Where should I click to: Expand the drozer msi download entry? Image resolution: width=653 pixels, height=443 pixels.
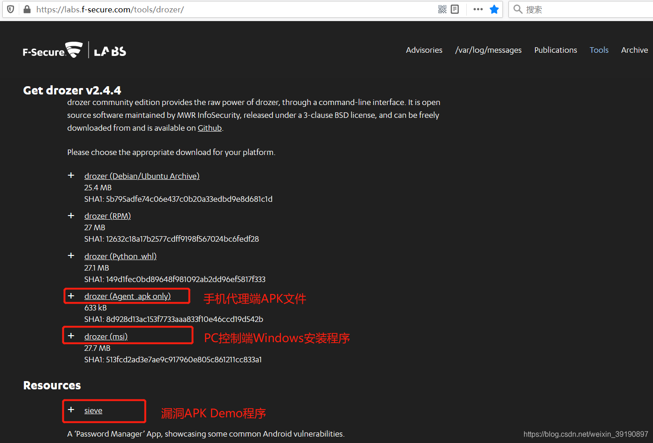[x=71, y=335]
